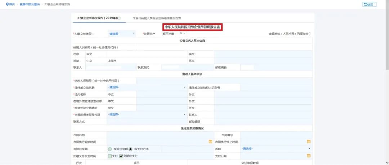Click the taxpayer 联系人 input field
Screen dimensions: 389x165
[263, 115]
